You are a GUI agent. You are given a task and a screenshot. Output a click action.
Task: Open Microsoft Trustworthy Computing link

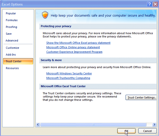tap(68, 78)
